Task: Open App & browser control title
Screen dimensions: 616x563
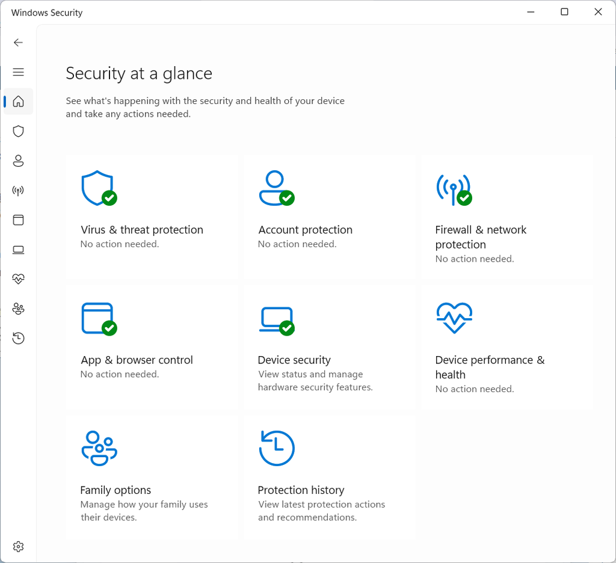Action: [x=137, y=360]
